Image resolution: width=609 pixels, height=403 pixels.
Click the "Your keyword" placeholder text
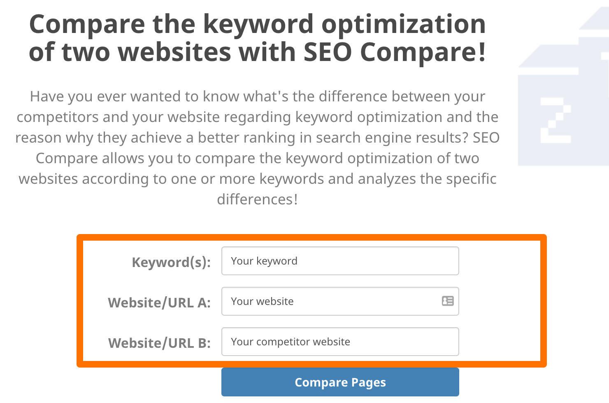click(x=264, y=261)
